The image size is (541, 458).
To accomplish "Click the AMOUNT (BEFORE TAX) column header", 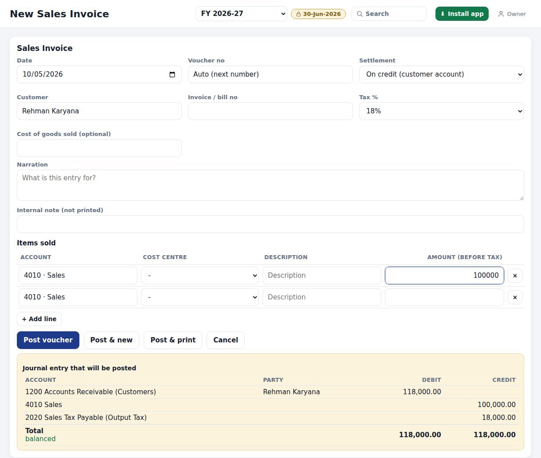I will pos(465,257).
